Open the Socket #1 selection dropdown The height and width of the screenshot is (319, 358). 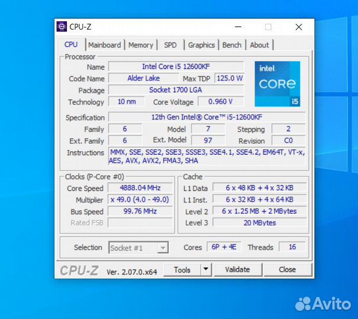138,248
